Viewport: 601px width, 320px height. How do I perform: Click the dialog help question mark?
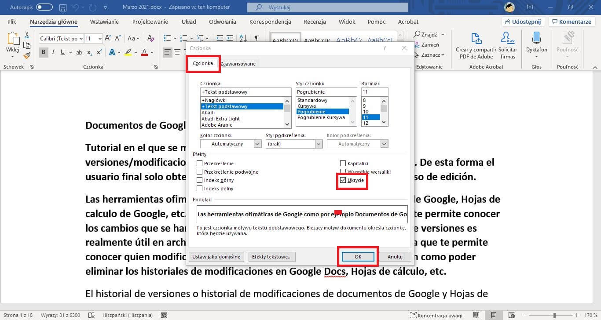coord(385,48)
